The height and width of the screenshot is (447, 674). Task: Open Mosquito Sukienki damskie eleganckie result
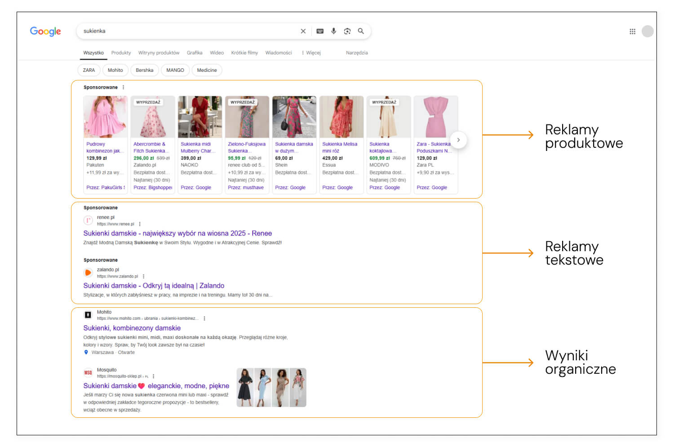(x=156, y=386)
